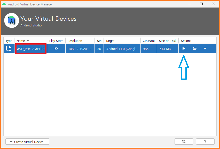Viewport: 220px width, 149px height.
Task: Click the 513 MB size cell
Action: pos(168,49)
